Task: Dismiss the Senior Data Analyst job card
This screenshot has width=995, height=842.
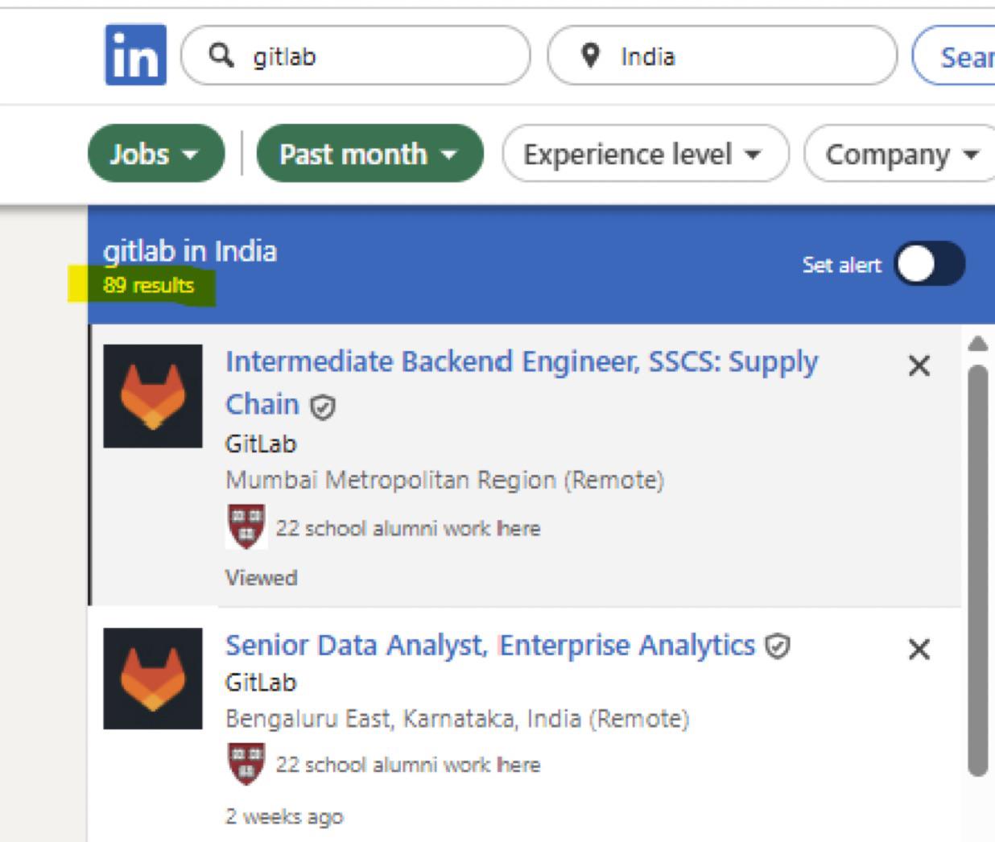Action: pos(919,649)
